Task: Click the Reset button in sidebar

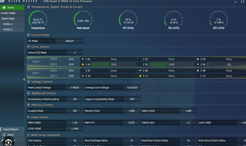Action: click(x=12, y=135)
